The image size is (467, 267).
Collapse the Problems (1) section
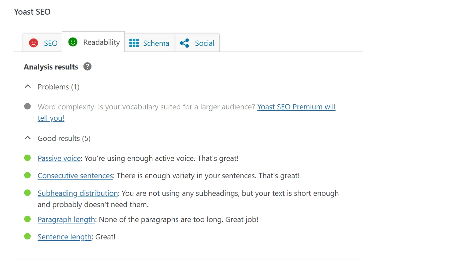coord(28,87)
